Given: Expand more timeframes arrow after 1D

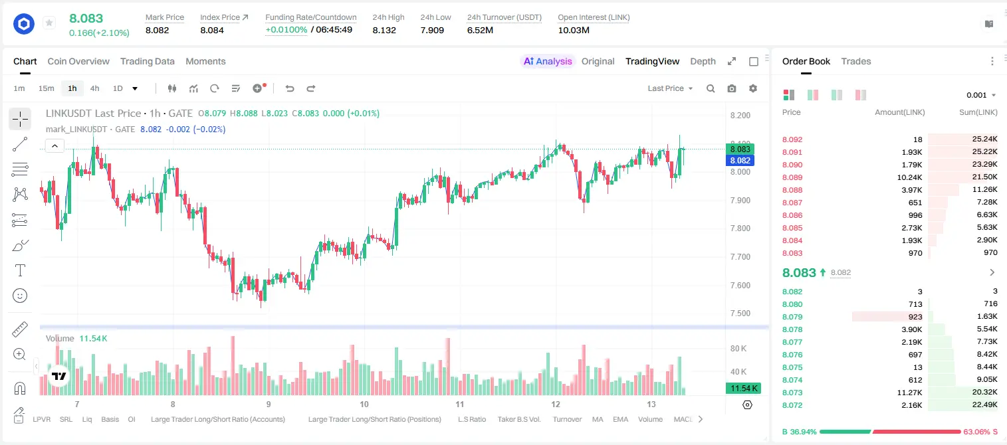Looking at the screenshot, I should pyautogui.click(x=135, y=88).
